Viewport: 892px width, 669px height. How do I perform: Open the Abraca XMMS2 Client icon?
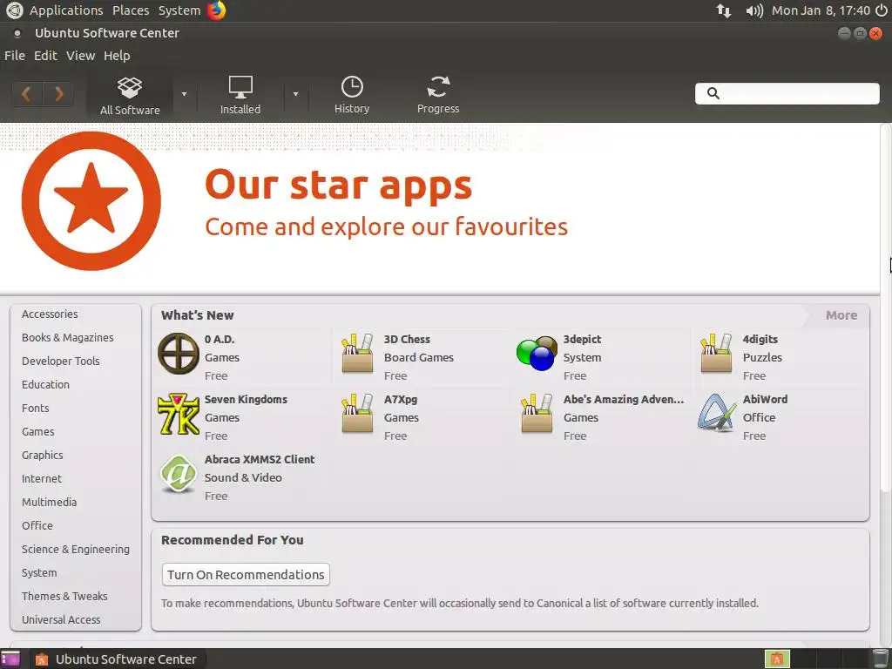click(178, 474)
